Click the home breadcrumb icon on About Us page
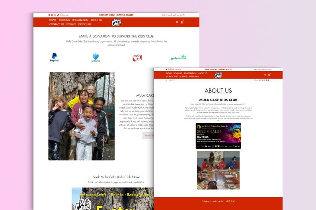The height and width of the screenshot is (210, 316). [x=166, y=80]
